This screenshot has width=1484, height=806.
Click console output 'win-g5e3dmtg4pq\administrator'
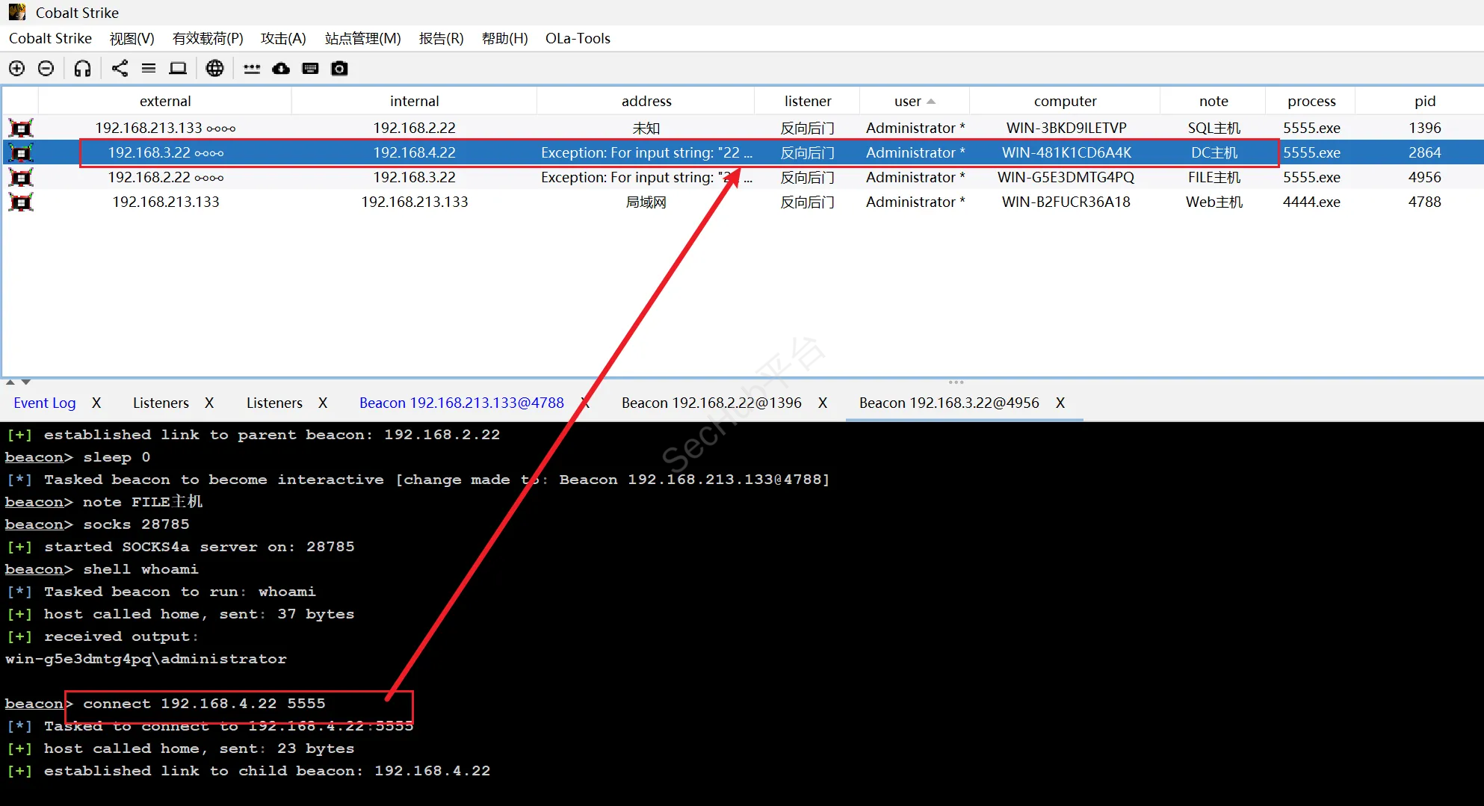click(146, 658)
